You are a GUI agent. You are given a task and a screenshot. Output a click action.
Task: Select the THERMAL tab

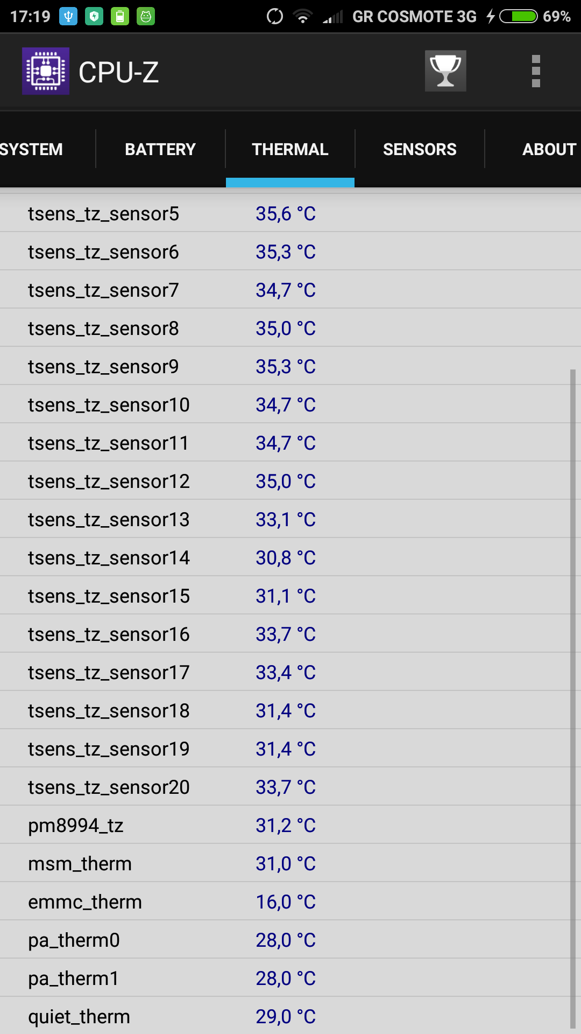[290, 149]
